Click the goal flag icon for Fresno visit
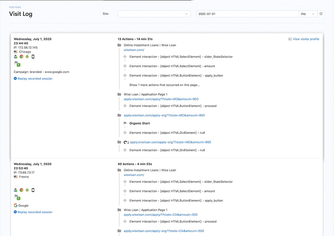The image size is (334, 236). click(x=17, y=197)
